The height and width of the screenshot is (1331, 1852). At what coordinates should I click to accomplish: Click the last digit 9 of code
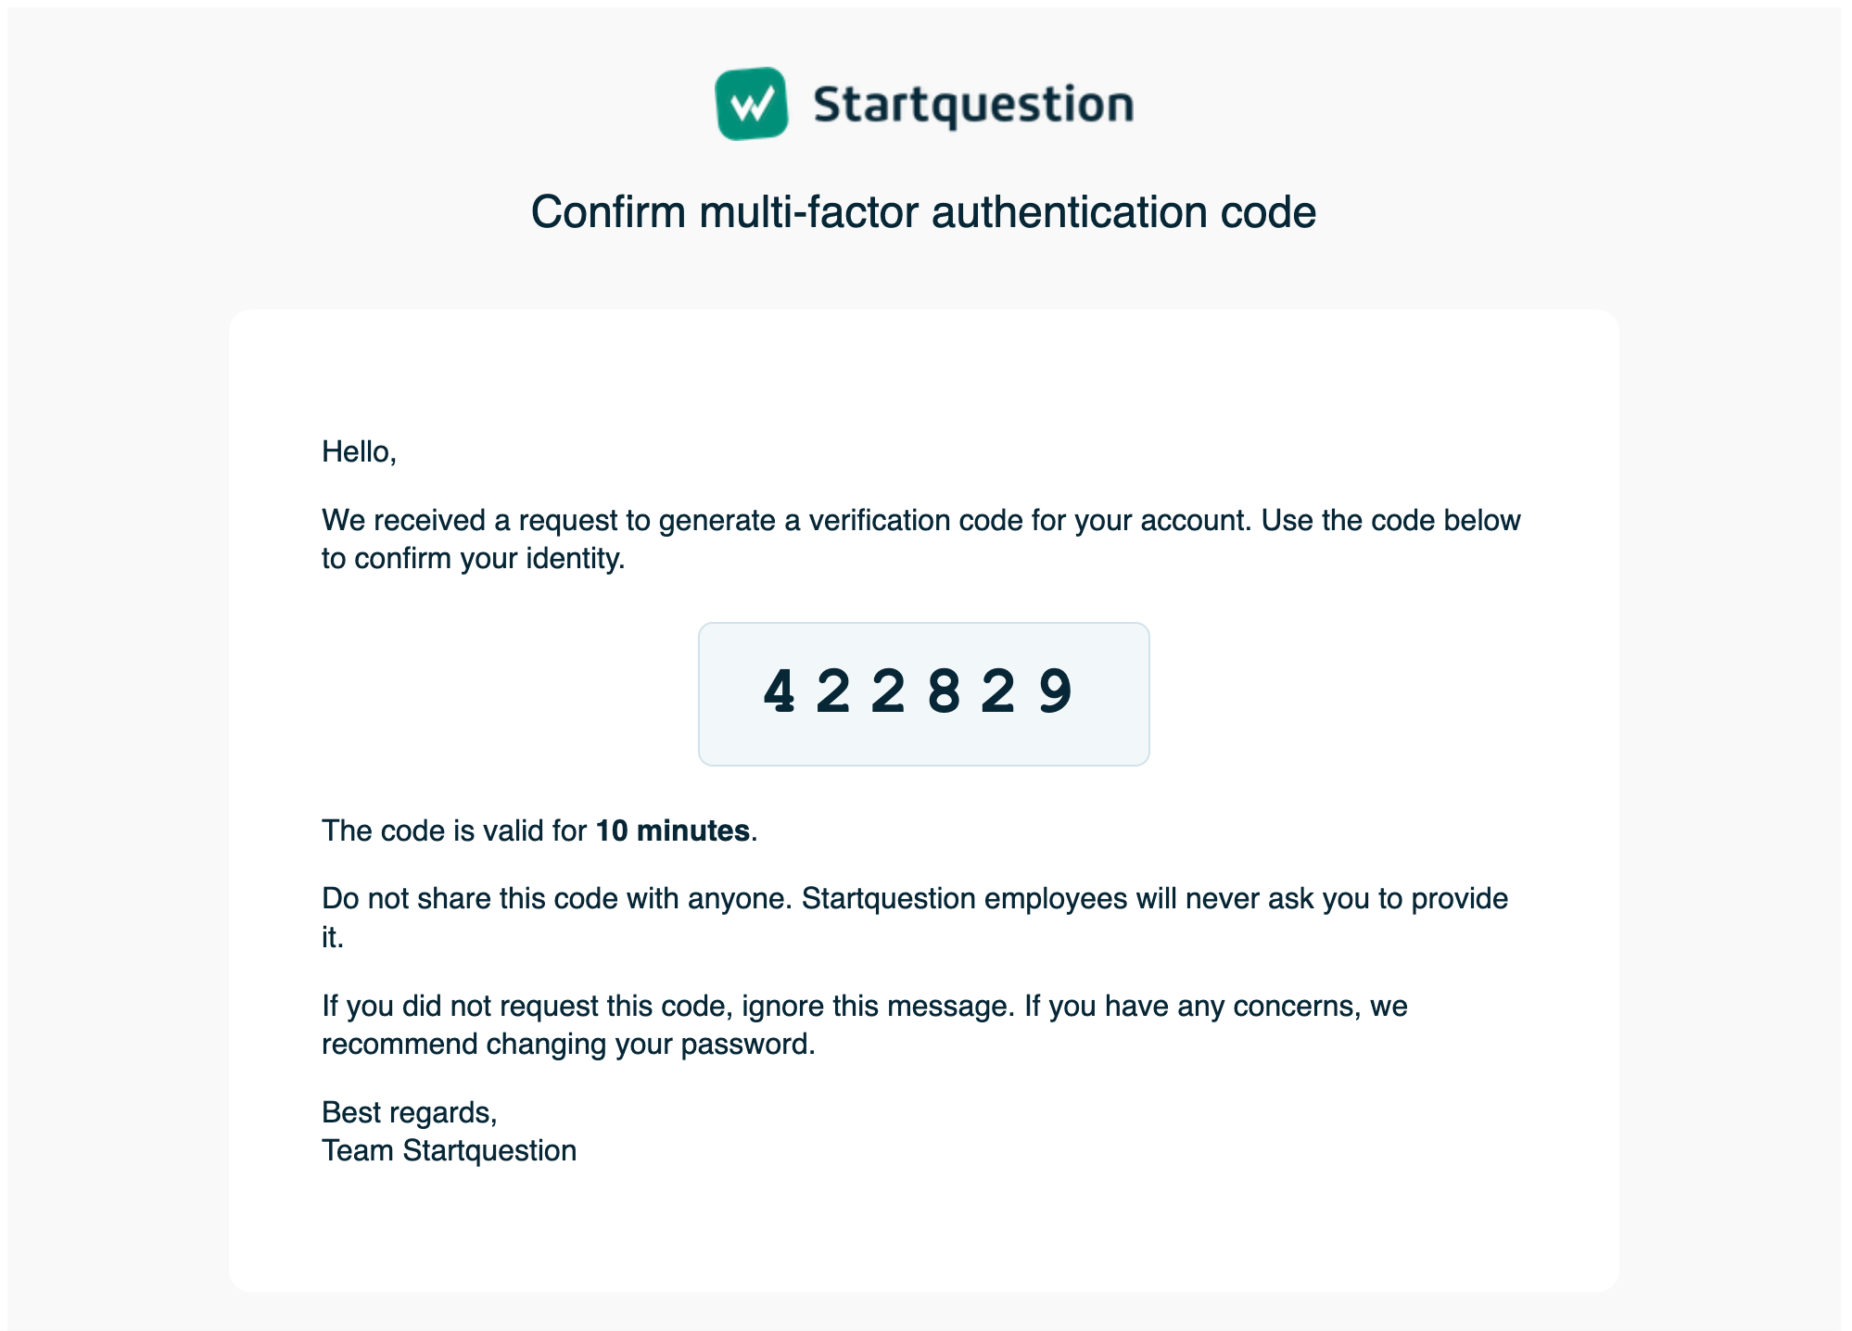click(x=1055, y=691)
